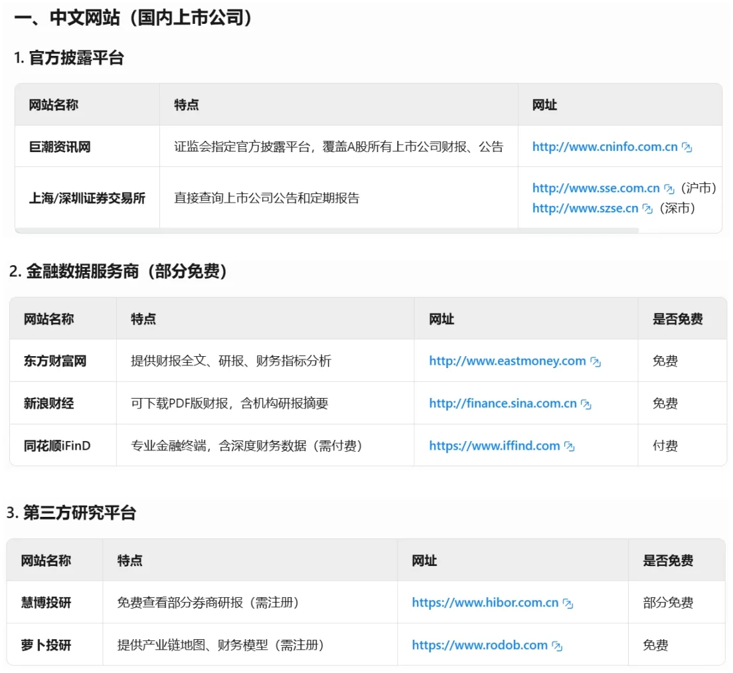Click external-link icon beside sse.com.cn
Viewport: 733px width, 673px height.
tap(669, 189)
